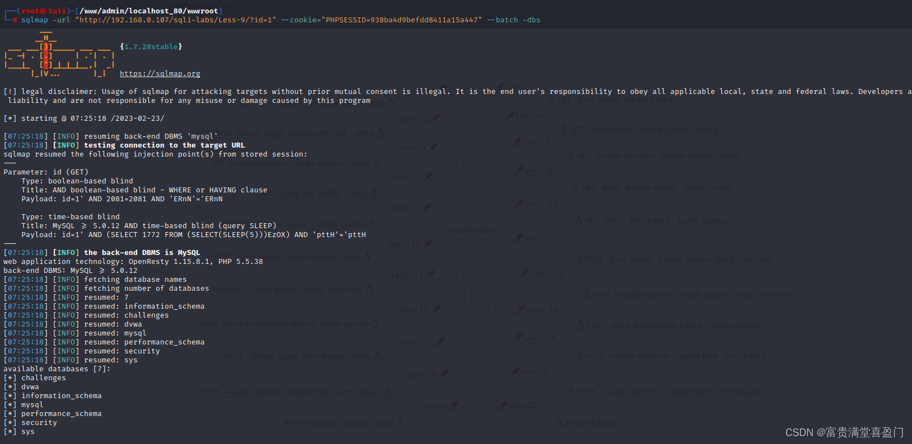Click the legal disclaimer line
The width and height of the screenshot is (912, 444).
pos(458,92)
